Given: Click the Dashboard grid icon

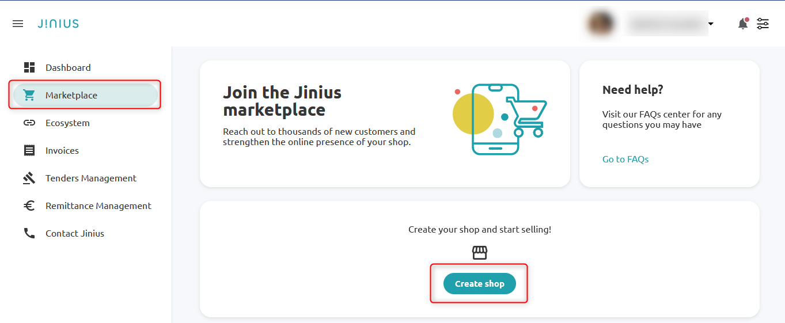Looking at the screenshot, I should 29,67.
